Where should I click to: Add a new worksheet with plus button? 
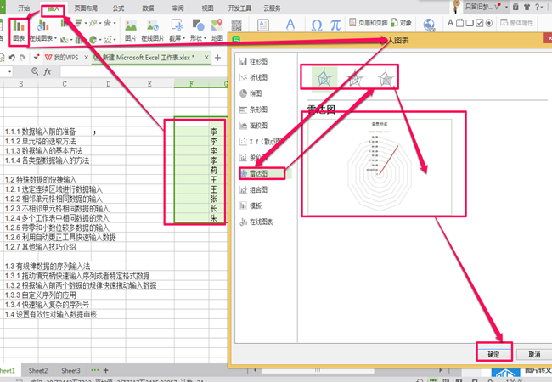(105, 370)
